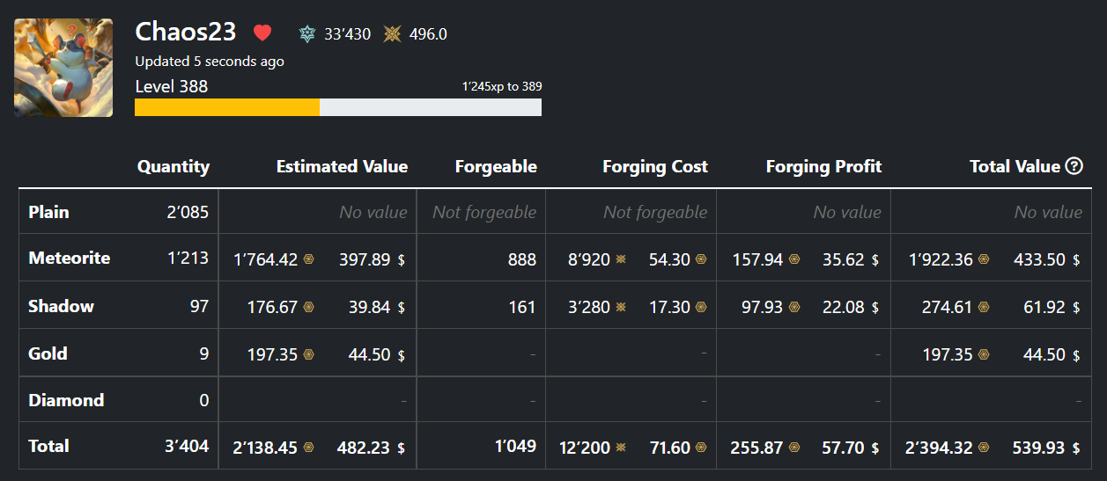Screen dimensions: 1107x481
Task: Select the Plain row label
Action: coord(48,212)
